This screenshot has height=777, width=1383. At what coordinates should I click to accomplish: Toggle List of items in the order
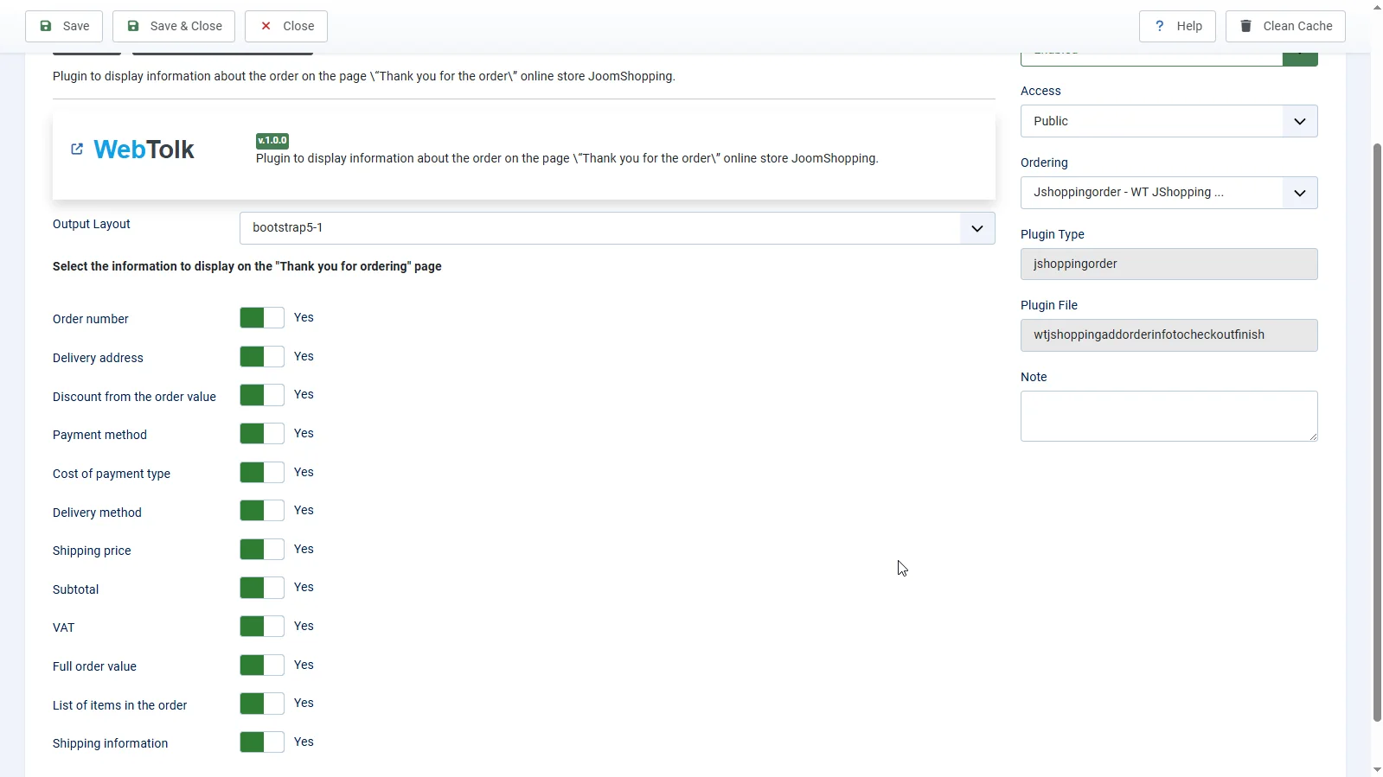(262, 704)
